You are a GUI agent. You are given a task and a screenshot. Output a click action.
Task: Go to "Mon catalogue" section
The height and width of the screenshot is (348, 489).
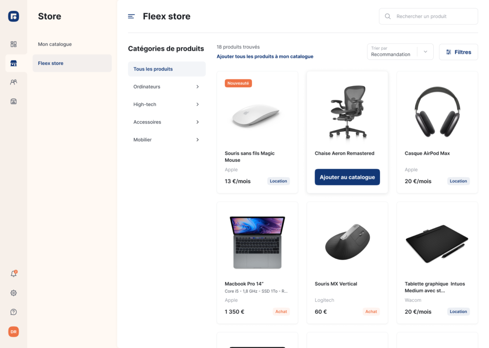pyautogui.click(x=55, y=44)
